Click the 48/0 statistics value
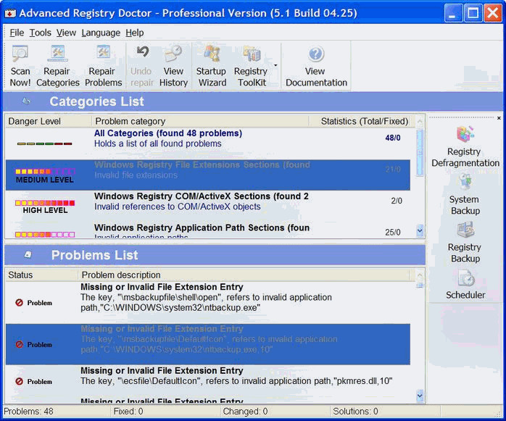This screenshot has height=421, width=506. point(393,138)
